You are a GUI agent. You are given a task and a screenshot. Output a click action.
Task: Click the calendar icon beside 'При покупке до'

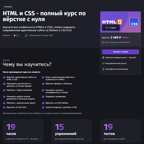[103, 42]
